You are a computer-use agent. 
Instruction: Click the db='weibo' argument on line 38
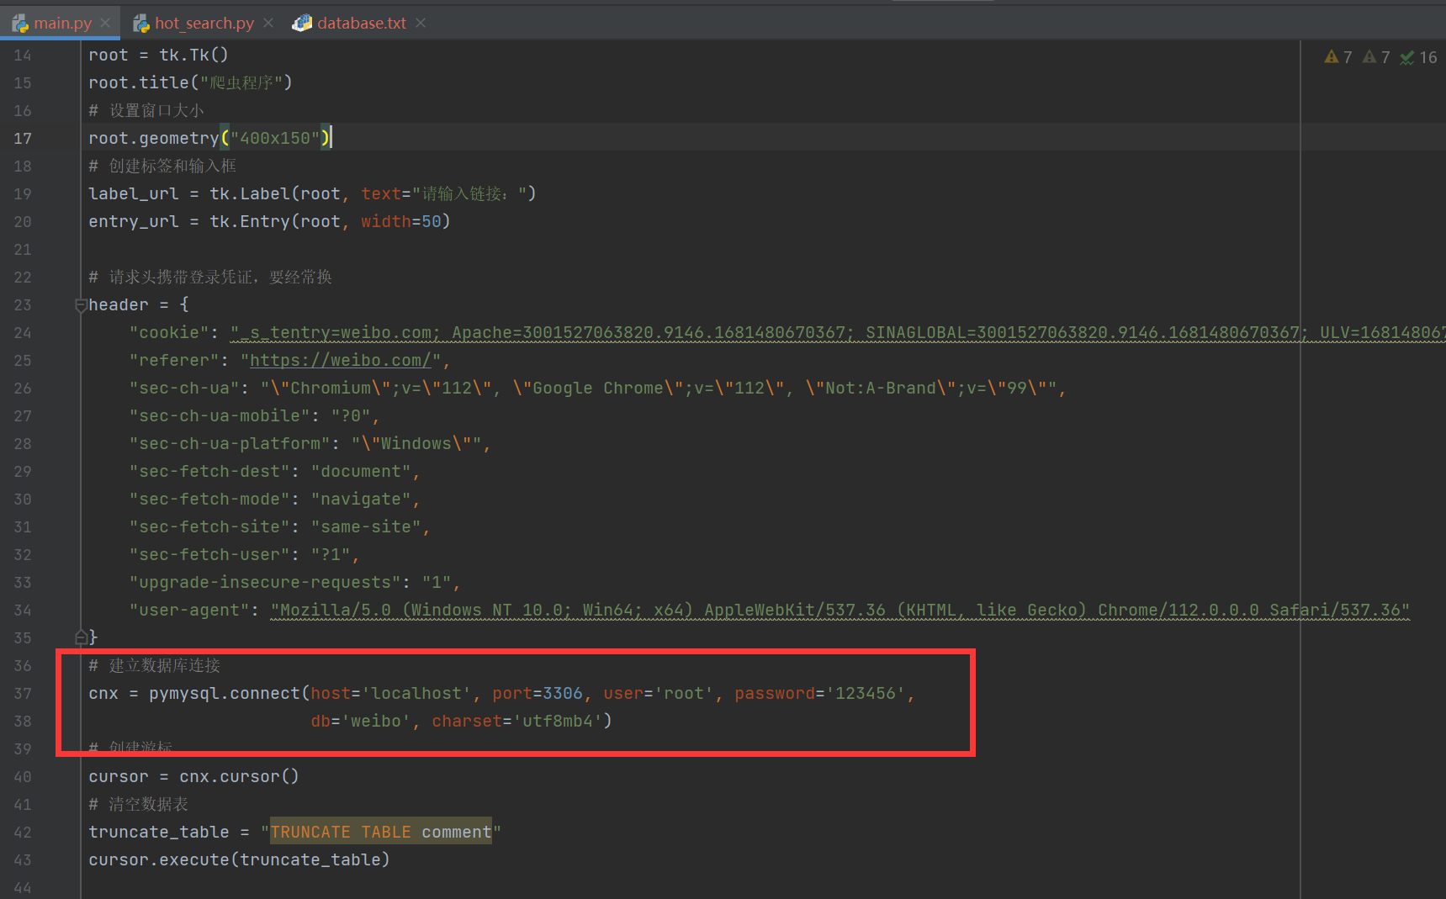click(361, 721)
